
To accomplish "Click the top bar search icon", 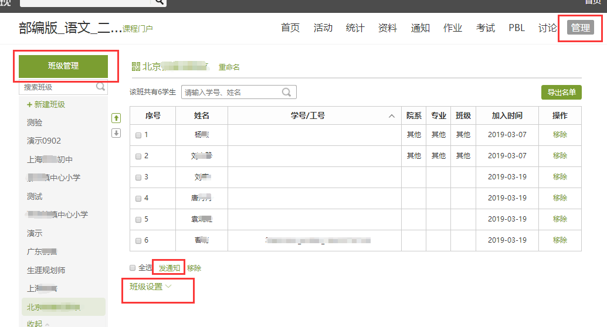I will click(x=160, y=2).
